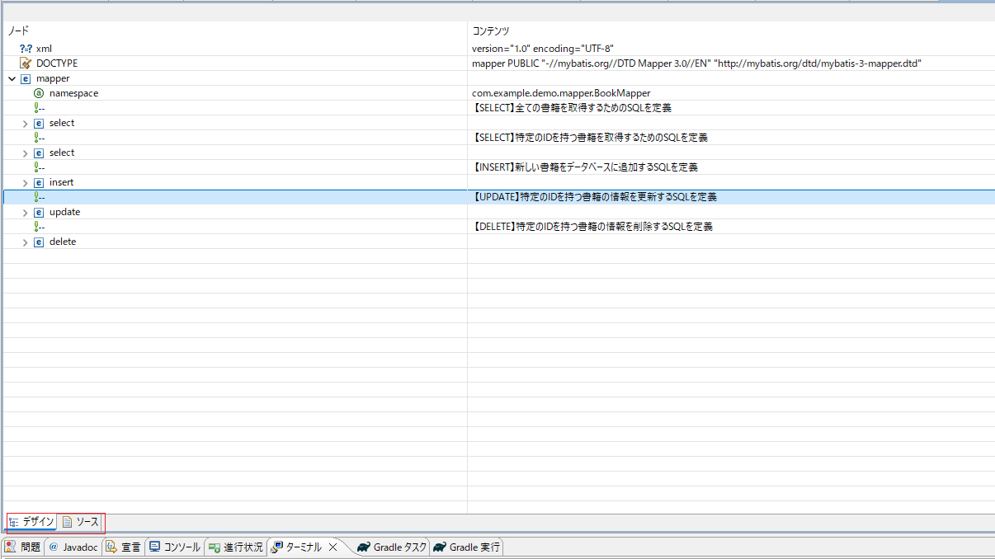Click the 問題 view icon
This screenshot has height=559, width=995.
coord(11,547)
